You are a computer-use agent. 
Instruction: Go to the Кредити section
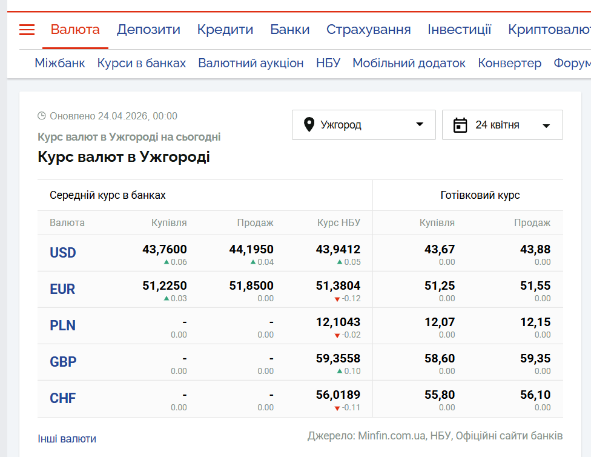pyautogui.click(x=225, y=30)
